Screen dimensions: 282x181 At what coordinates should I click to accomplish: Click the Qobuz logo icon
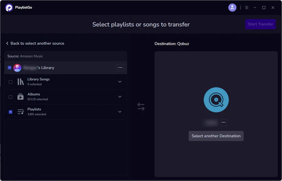pos(216,100)
